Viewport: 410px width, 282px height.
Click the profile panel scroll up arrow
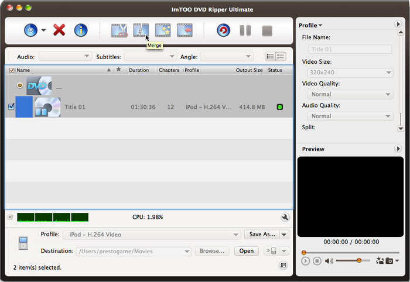(401, 32)
